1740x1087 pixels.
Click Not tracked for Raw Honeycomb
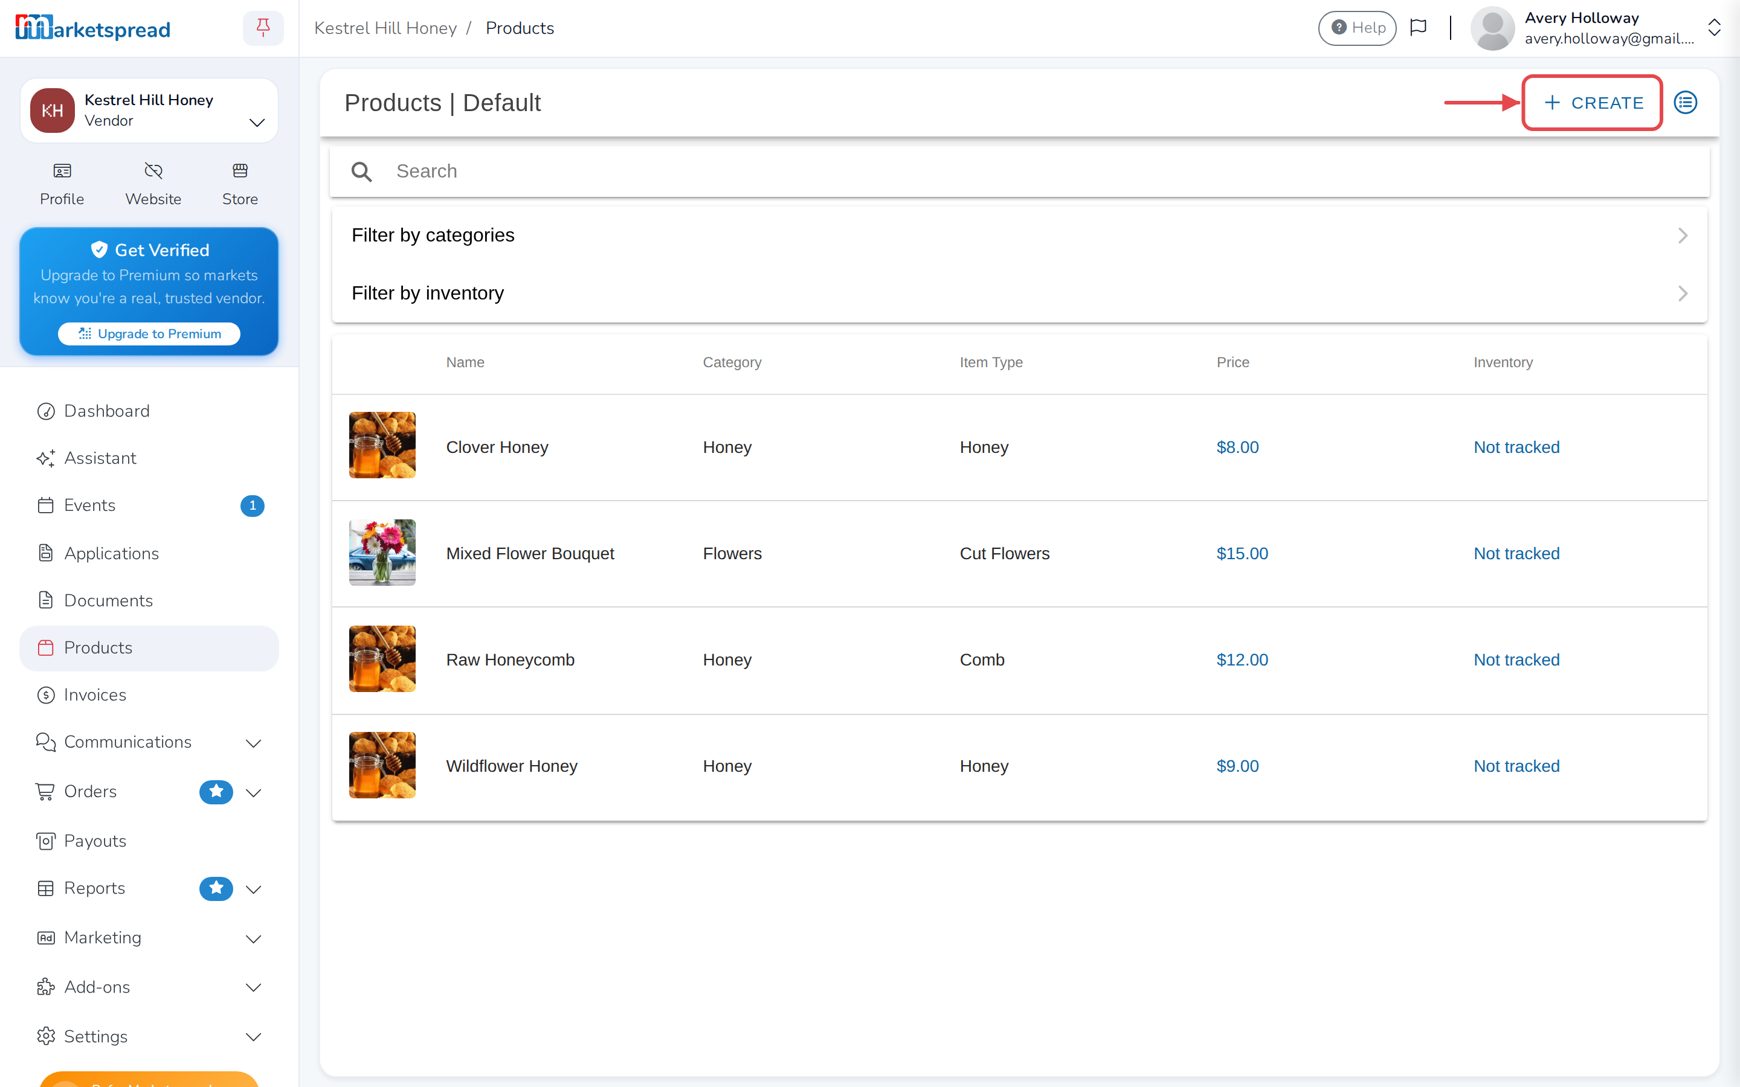[1516, 660]
